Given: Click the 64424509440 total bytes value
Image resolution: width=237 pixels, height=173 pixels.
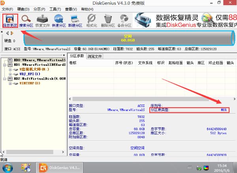Looking at the screenshot, I should (216, 129).
